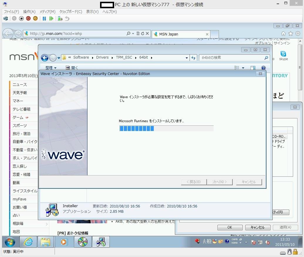Click the Software breadcrumb in Explorer
This screenshot has height=257, width=304.
[x=81, y=57]
